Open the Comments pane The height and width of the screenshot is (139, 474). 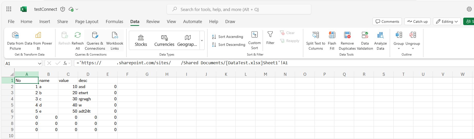pos(387,22)
